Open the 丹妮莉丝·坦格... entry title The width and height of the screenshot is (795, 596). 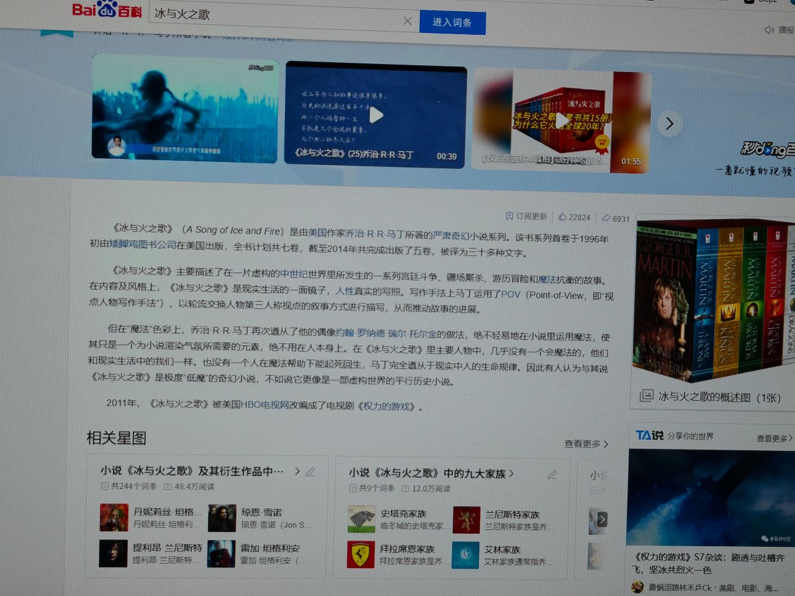click(x=168, y=512)
